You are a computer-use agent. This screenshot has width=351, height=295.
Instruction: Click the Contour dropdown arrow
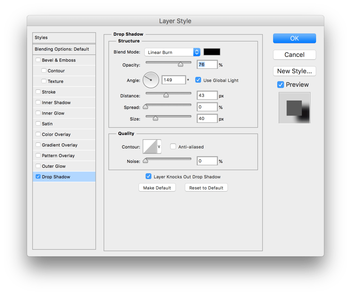pyautogui.click(x=159, y=146)
